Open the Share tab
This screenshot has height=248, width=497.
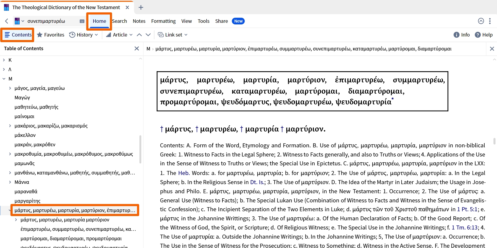coord(221,21)
